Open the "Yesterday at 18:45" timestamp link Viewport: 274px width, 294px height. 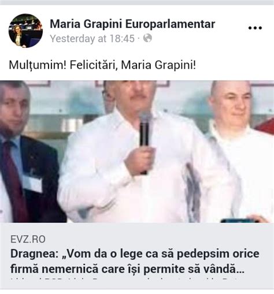pyautogui.click(x=92, y=38)
